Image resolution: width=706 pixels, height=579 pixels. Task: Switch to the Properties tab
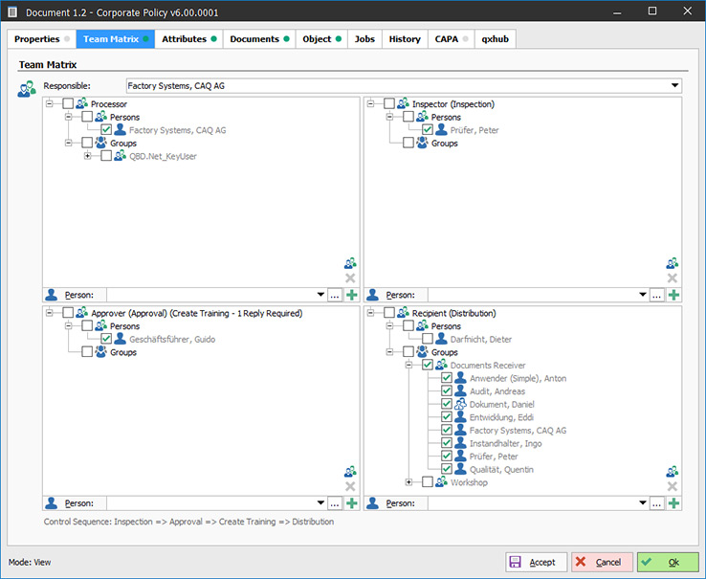pos(42,39)
